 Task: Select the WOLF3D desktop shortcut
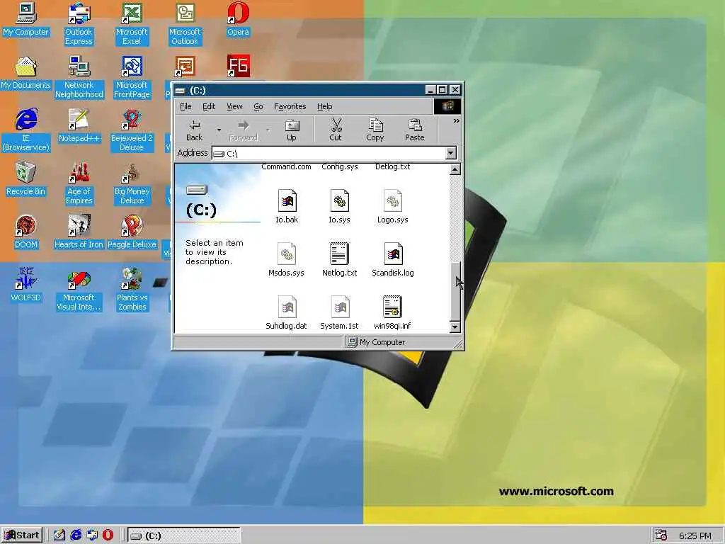[26, 285]
